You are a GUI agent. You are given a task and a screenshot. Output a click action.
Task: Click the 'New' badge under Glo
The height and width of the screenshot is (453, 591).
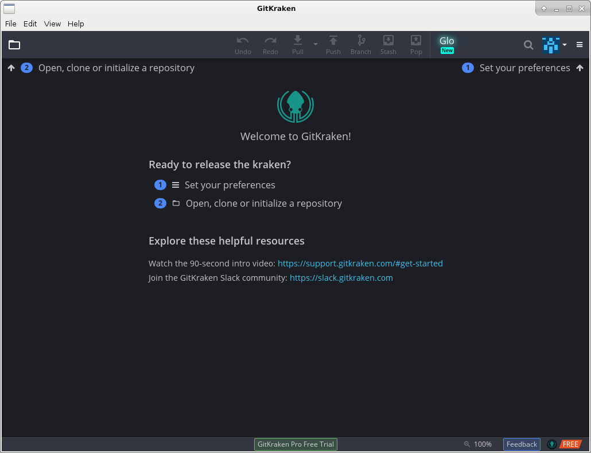click(447, 51)
